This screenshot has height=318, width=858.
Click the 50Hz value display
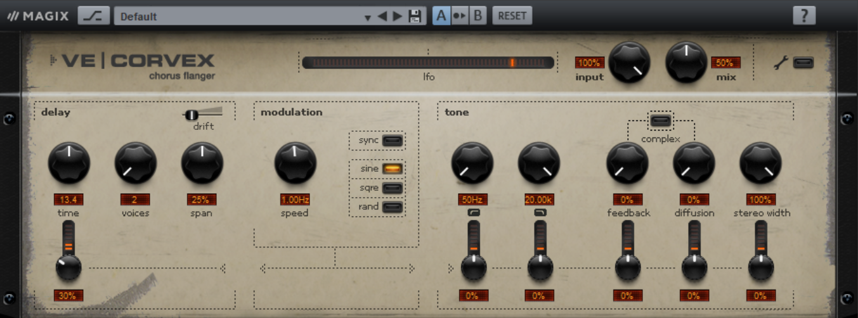pos(473,200)
